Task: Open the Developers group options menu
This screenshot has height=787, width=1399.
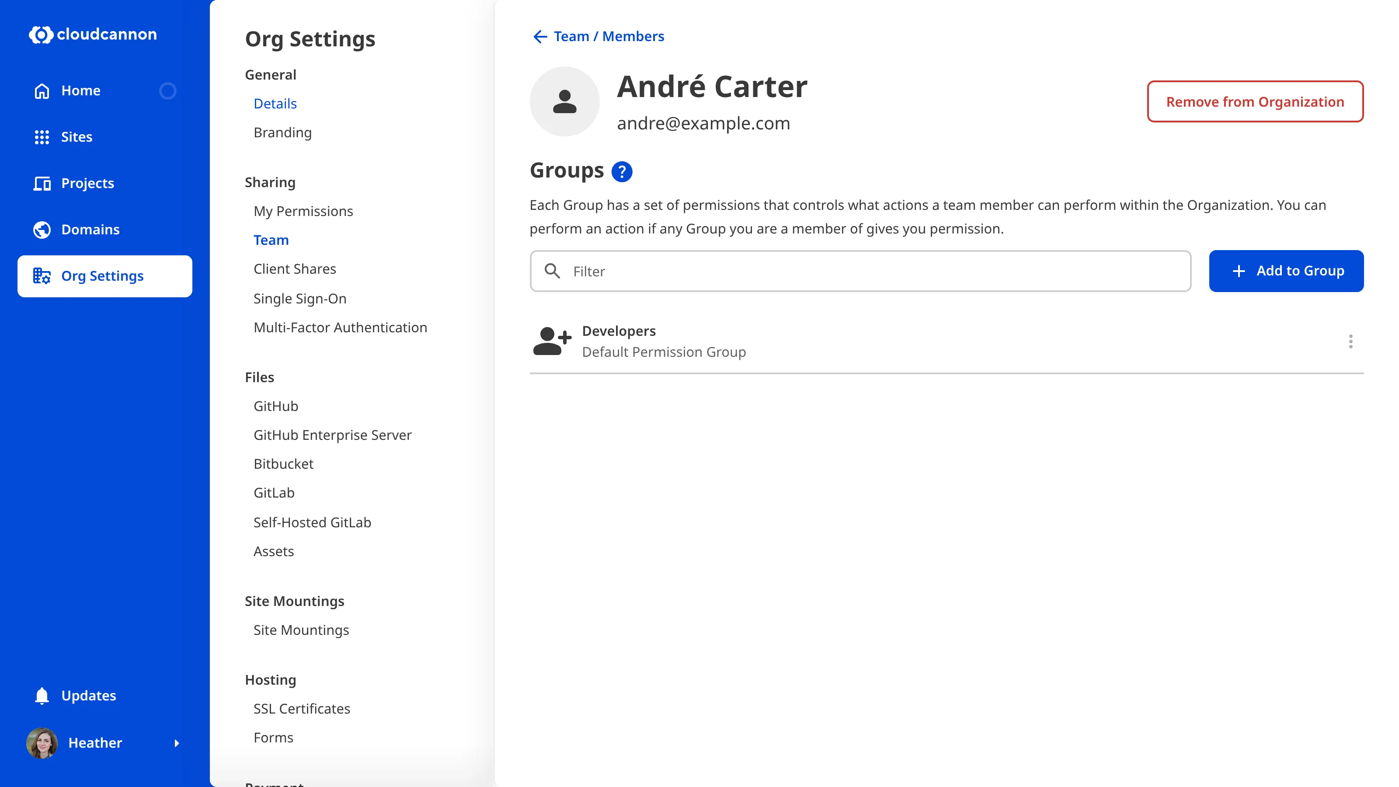Action: (1350, 341)
